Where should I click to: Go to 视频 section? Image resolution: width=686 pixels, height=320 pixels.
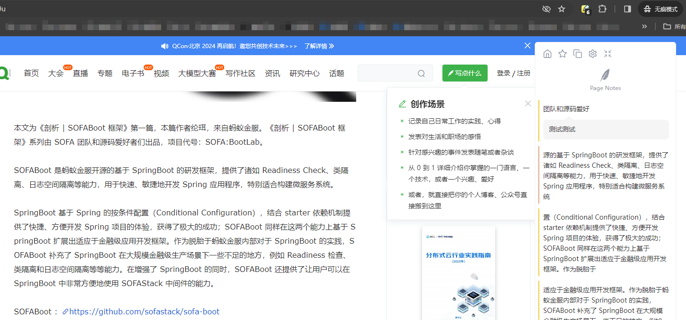pos(161,73)
